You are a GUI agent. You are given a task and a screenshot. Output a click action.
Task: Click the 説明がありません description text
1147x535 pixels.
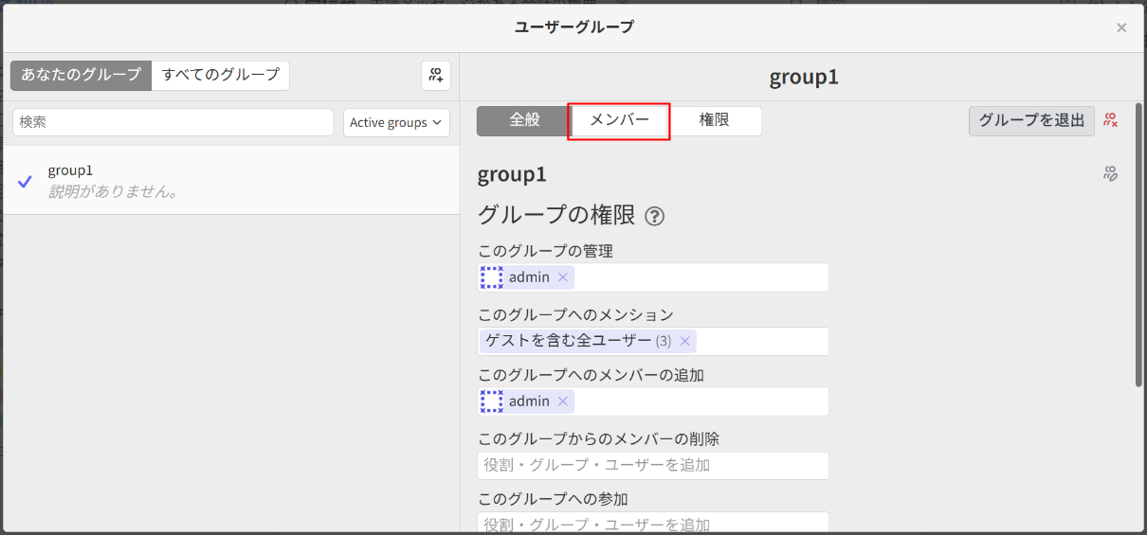point(114,191)
